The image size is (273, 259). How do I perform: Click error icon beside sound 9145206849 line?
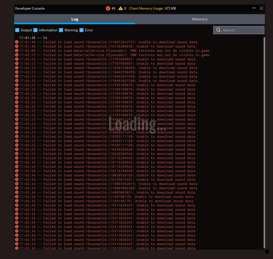tap(17, 46)
